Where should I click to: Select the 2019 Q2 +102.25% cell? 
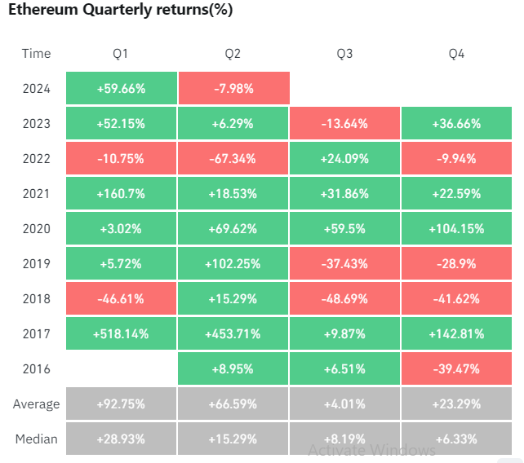233,264
